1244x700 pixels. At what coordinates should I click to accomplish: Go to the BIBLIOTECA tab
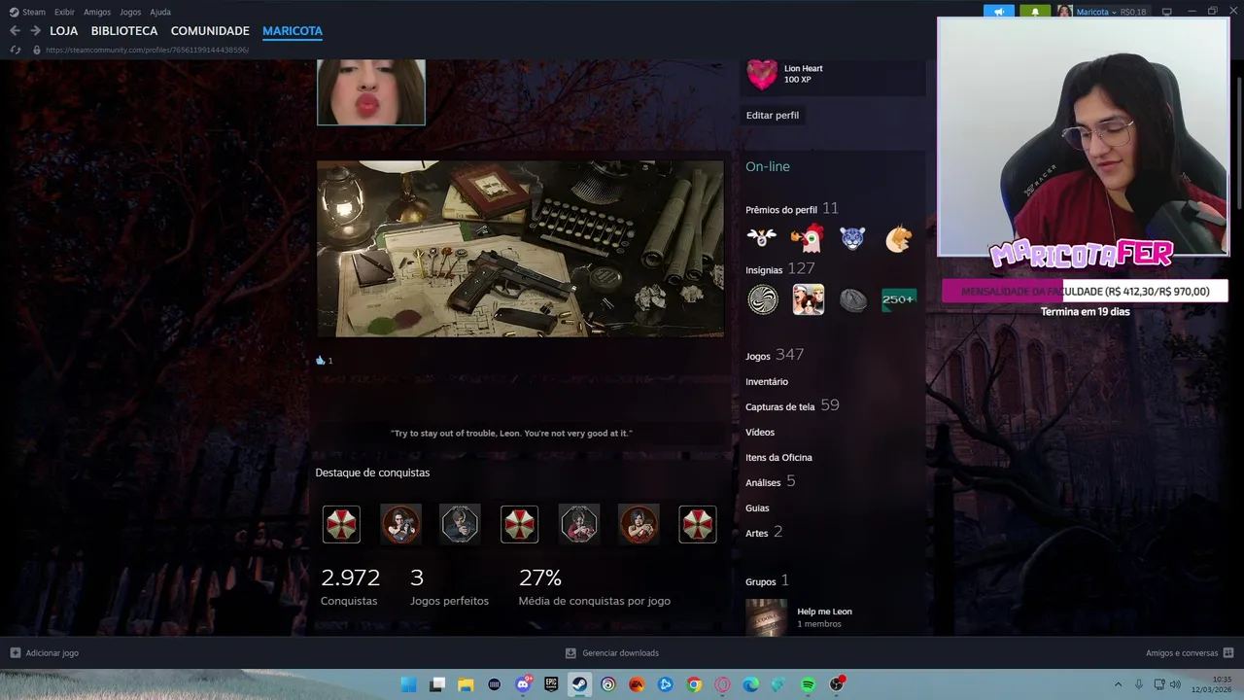tap(124, 31)
